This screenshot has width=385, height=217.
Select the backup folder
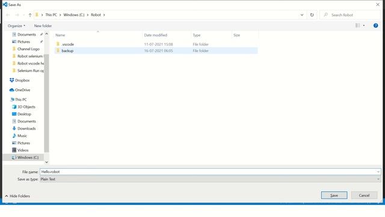tap(156, 51)
